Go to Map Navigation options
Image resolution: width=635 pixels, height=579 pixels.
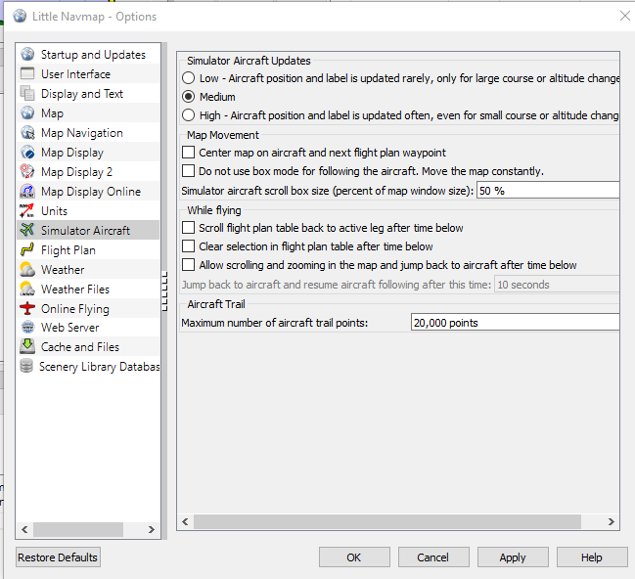point(89,132)
